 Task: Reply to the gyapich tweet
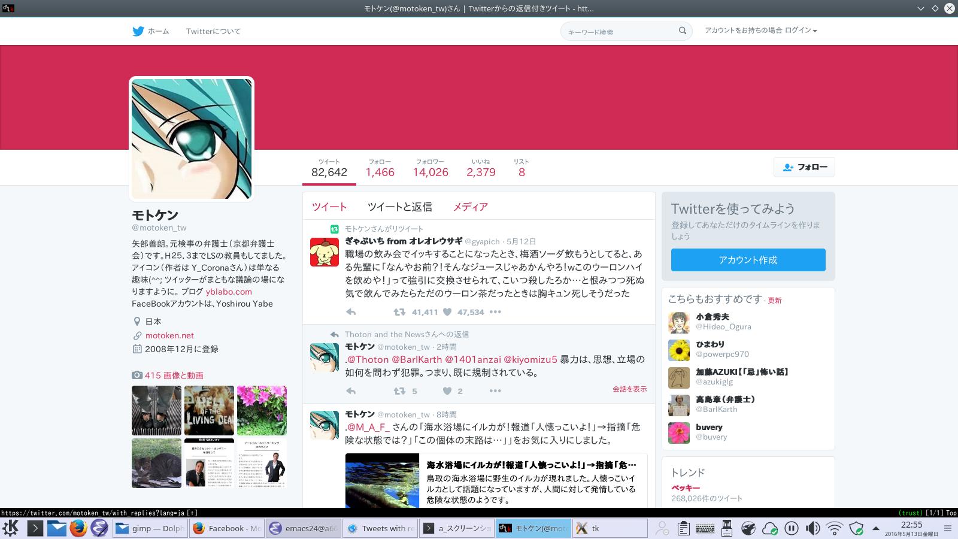[351, 312]
